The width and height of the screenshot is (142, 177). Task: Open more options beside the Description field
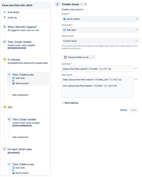tap(136, 79)
